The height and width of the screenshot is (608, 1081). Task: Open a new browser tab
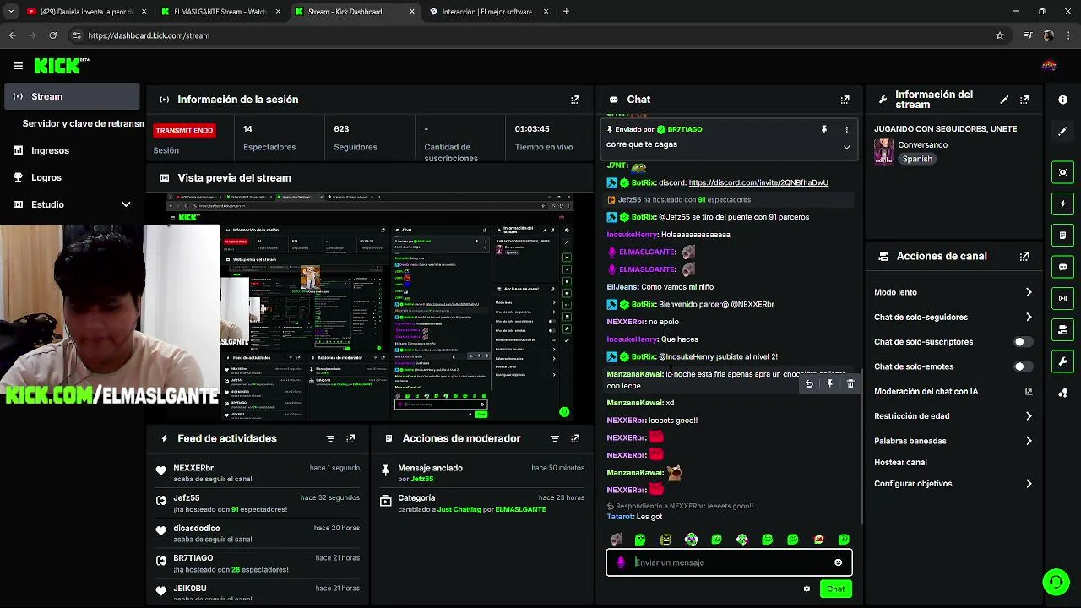click(x=566, y=12)
